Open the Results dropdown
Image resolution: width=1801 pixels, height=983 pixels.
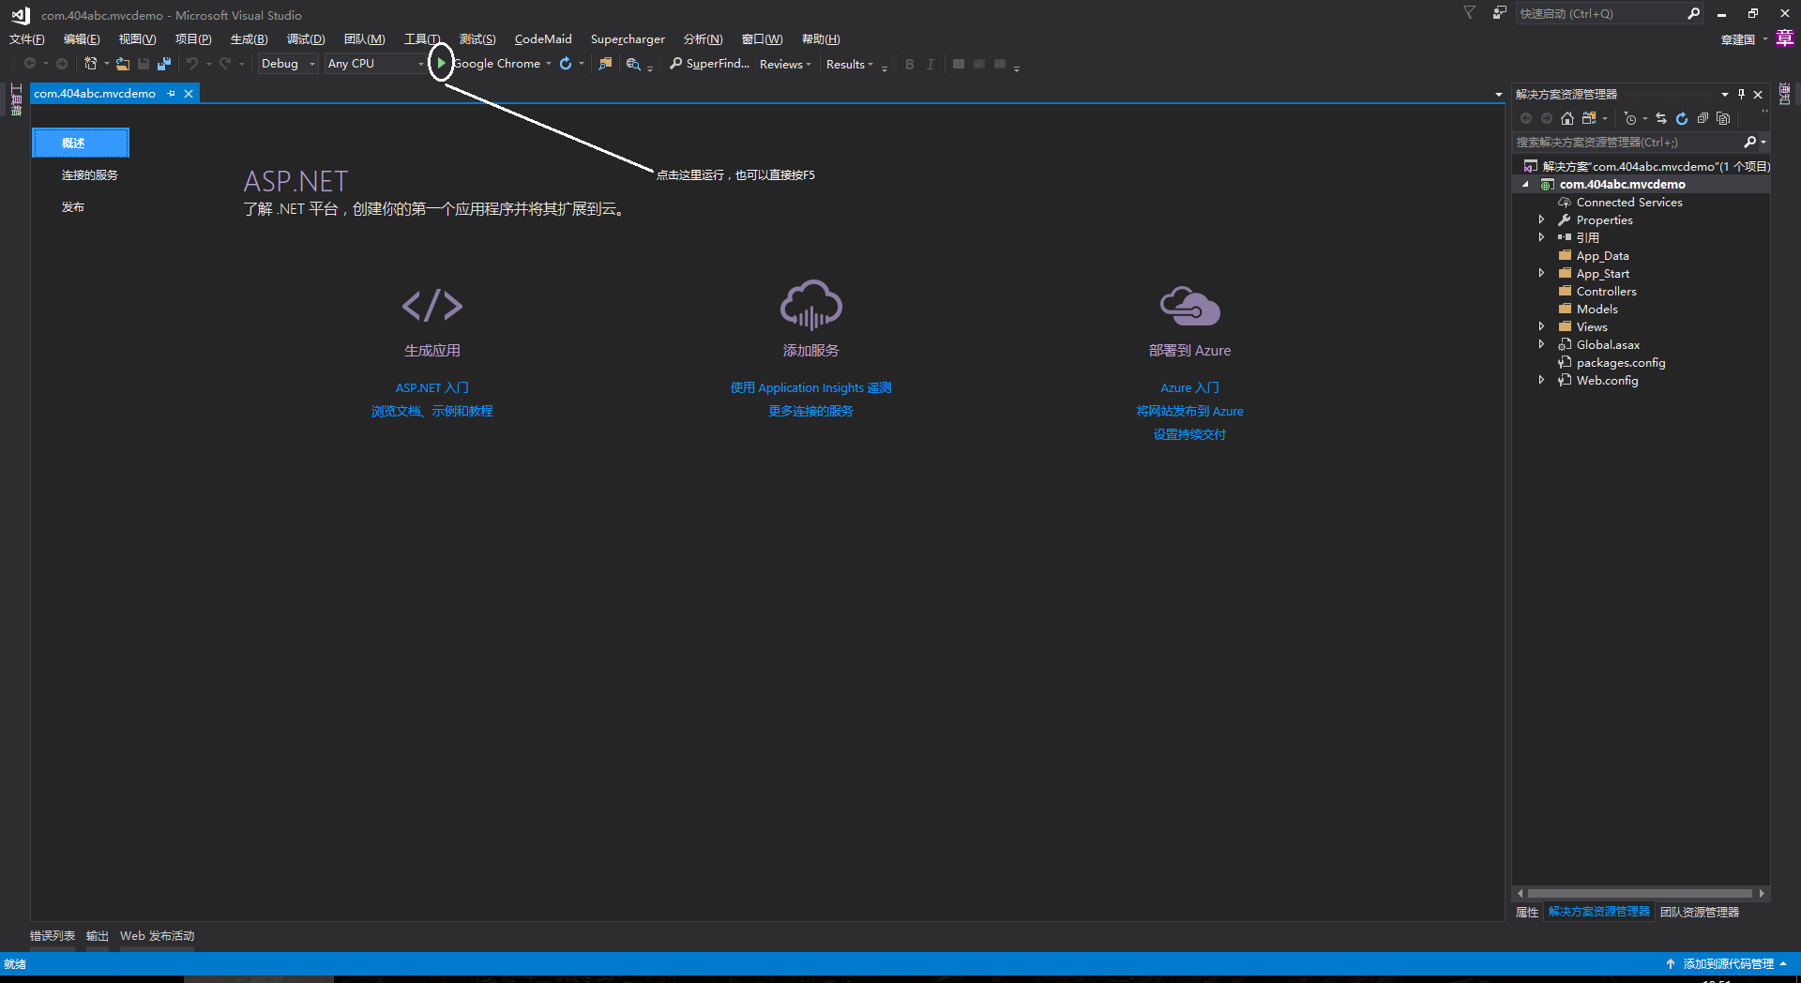click(x=849, y=64)
